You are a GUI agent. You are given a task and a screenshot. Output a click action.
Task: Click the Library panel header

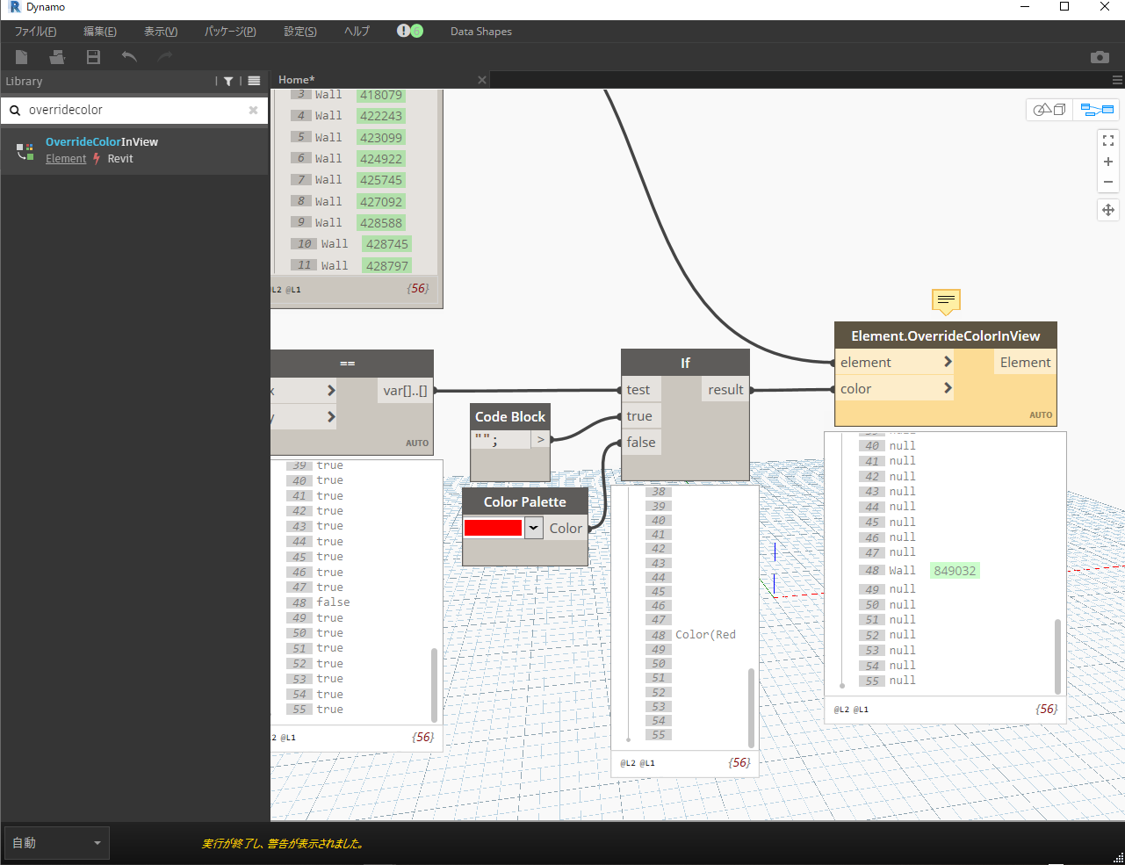pyautogui.click(x=134, y=81)
